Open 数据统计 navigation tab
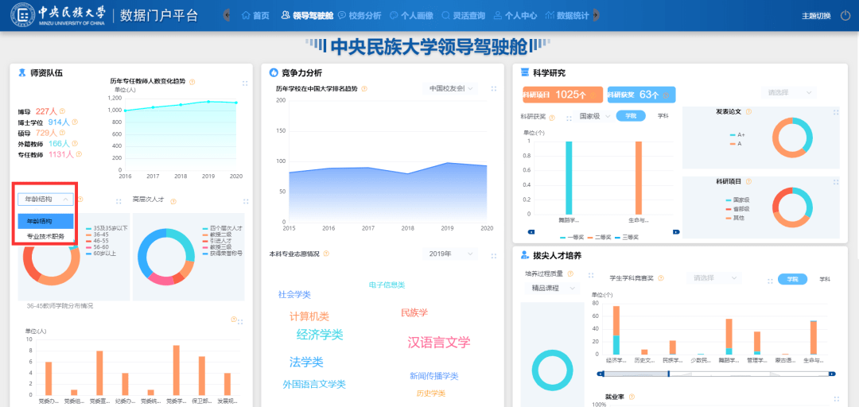859x407 pixels. pyautogui.click(x=568, y=16)
